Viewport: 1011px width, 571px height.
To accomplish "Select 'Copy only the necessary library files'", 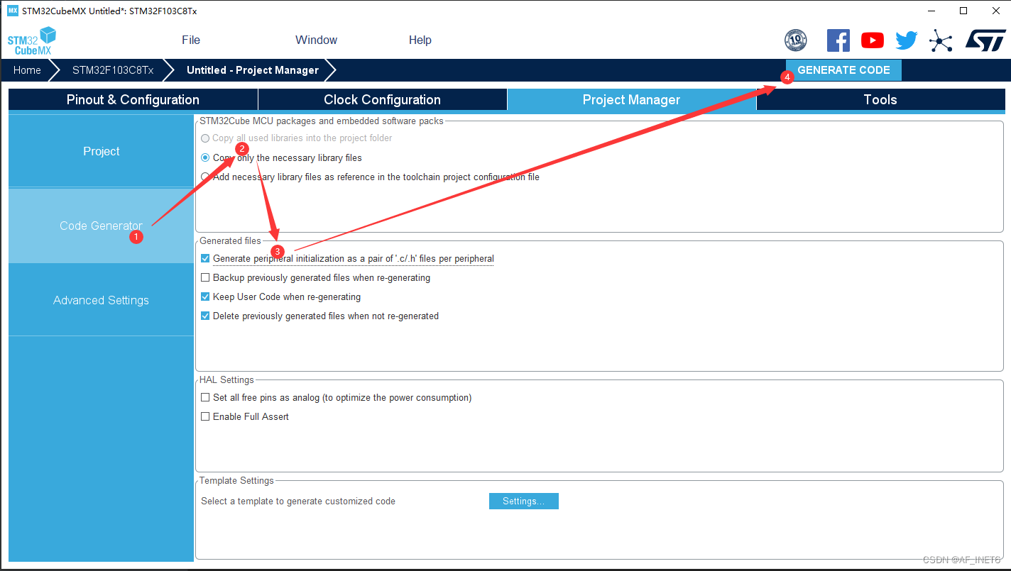I will point(205,157).
